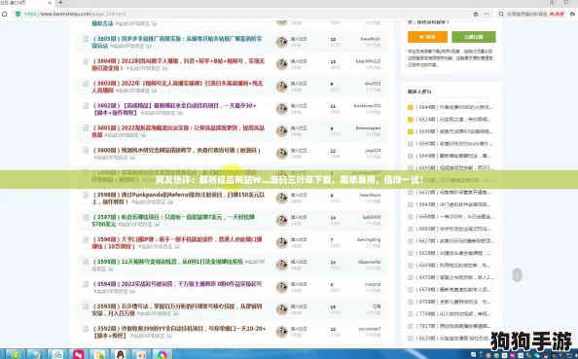This screenshot has height=359, width=578.
Task: Click author avatar in the 3605期 row
Action: point(281,42)
